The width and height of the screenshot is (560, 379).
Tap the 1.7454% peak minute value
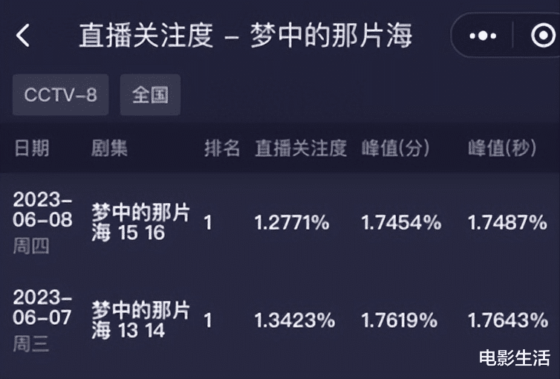click(401, 222)
